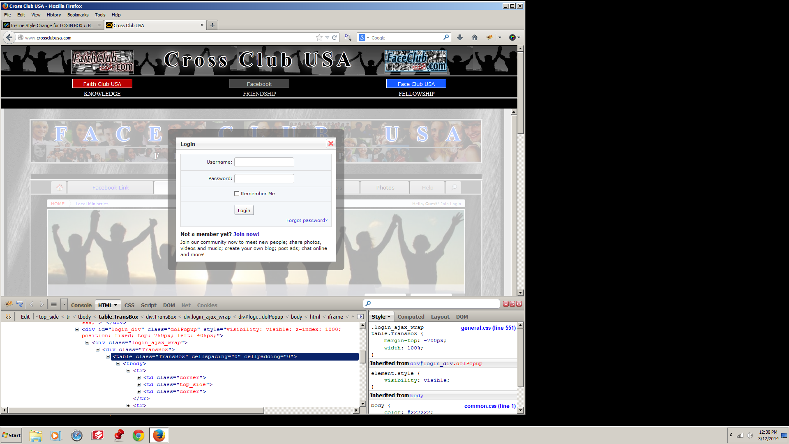Activate Firebug's inspect element tool
This screenshot has height=444, width=789.
(20, 304)
